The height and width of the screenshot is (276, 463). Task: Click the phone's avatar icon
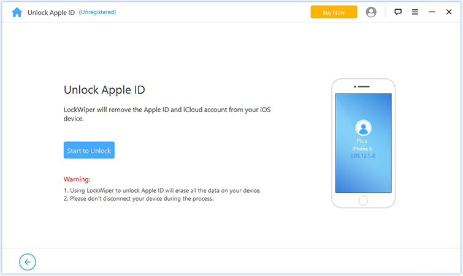coord(363,128)
